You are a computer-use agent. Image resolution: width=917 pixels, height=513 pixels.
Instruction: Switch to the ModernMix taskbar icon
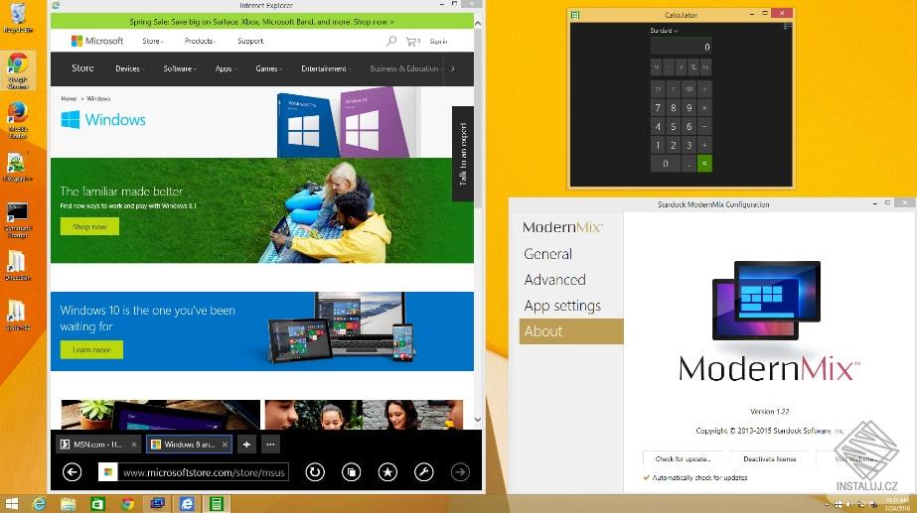point(157,504)
